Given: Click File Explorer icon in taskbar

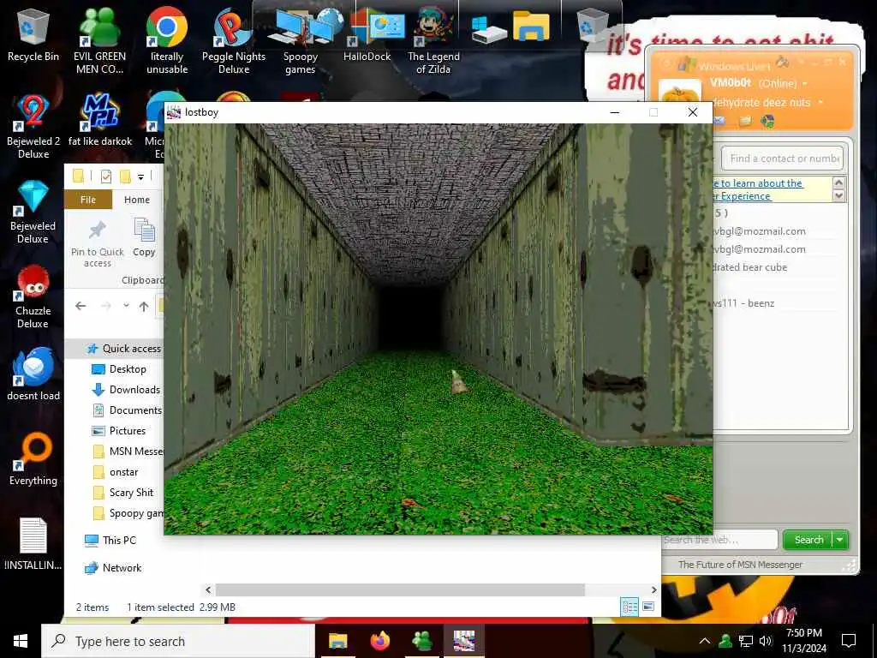Looking at the screenshot, I should point(337,641).
